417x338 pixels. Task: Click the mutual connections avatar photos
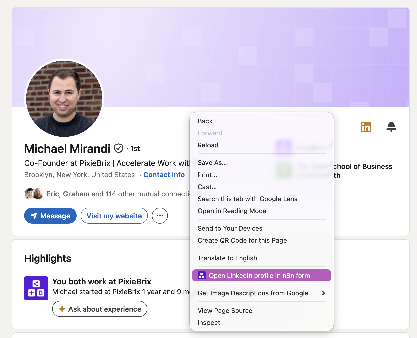[34, 194]
